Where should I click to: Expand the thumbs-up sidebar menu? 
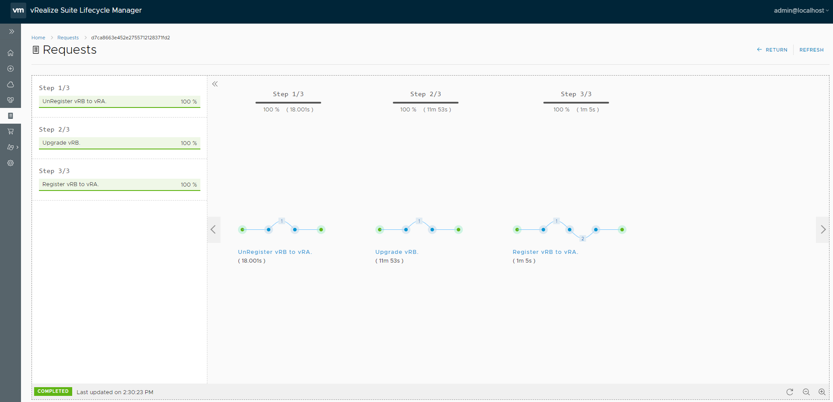pos(12,147)
